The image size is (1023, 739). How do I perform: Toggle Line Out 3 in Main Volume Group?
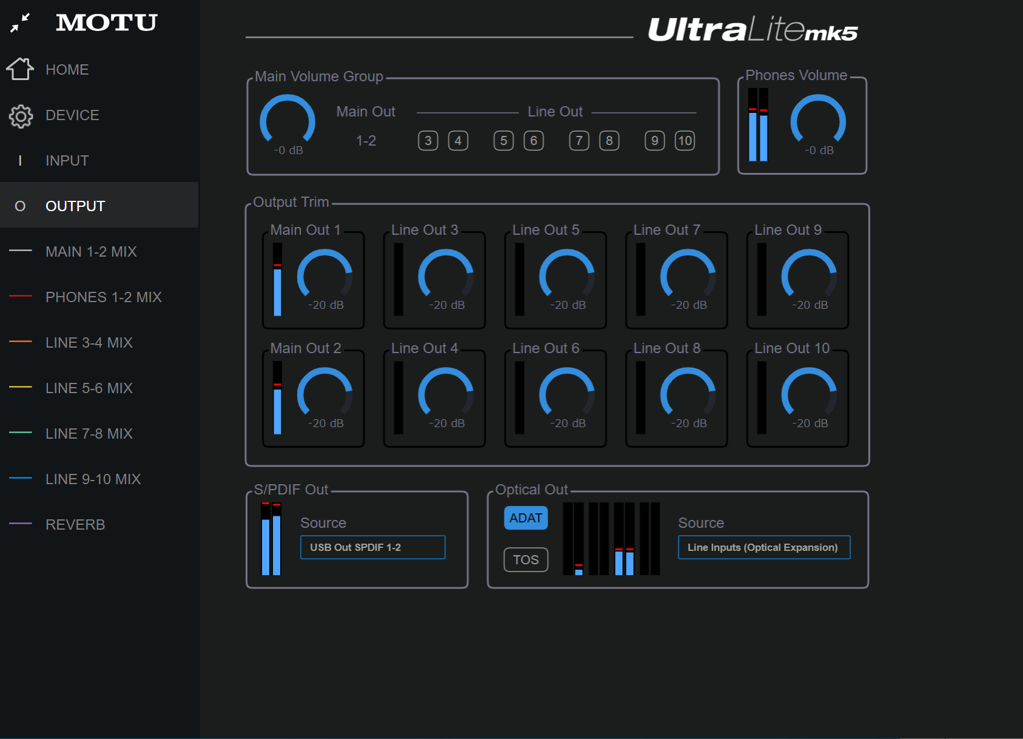pyautogui.click(x=428, y=141)
